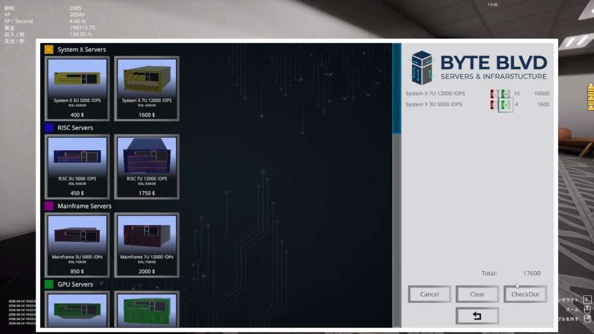Pick the RISC 3U 5000 IOPS server
This screenshot has width=594, height=334.
point(77,166)
